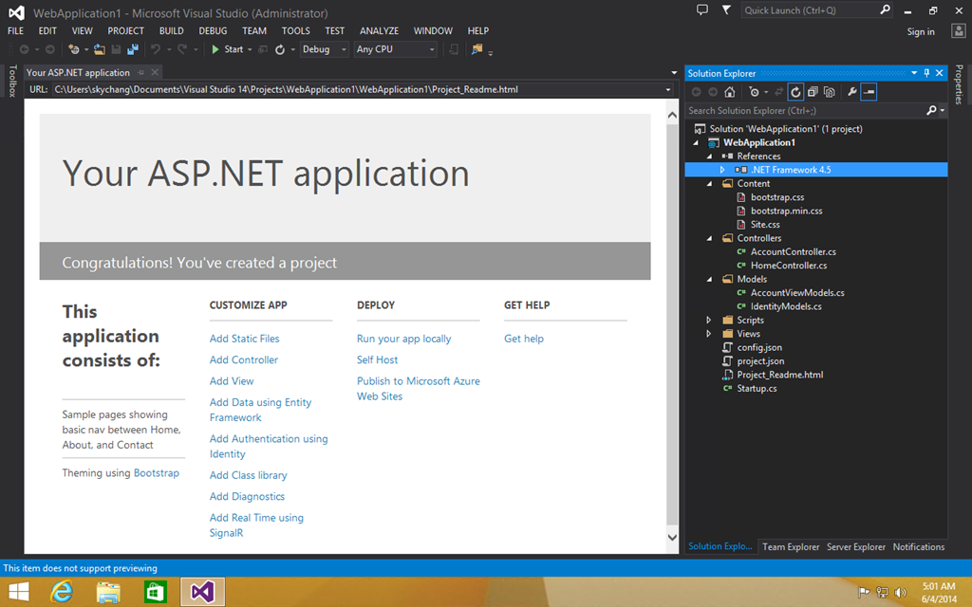Image resolution: width=972 pixels, height=607 pixels.
Task: Click the browser Refresh icon in the main toolbar
Action: 280,49
